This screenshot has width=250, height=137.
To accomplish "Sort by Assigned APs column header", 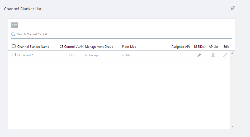I will 181,47.
